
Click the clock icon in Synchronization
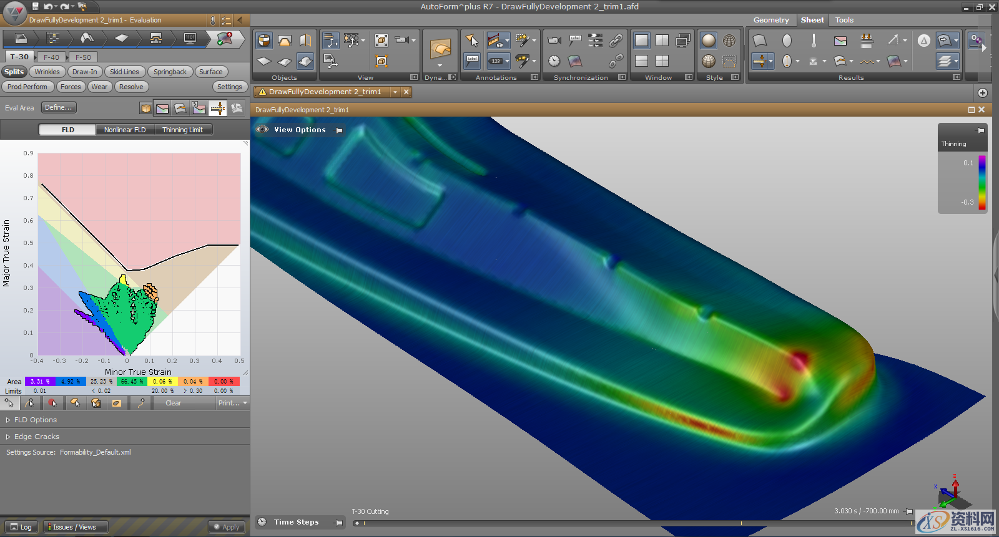click(554, 60)
